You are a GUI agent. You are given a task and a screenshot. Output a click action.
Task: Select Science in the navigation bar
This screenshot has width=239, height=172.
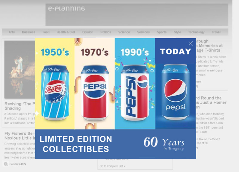pos(124,32)
